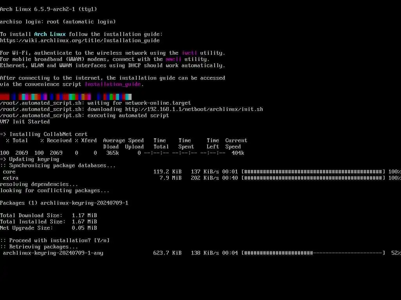Click the 'executing automated script' line

(x=85, y=116)
